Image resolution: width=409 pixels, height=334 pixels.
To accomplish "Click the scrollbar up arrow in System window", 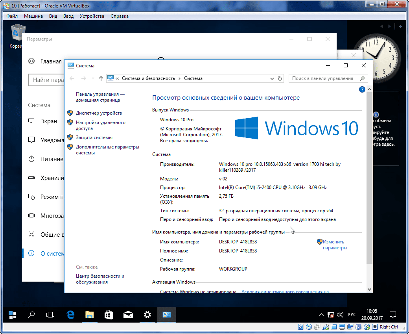I will click(x=369, y=89).
